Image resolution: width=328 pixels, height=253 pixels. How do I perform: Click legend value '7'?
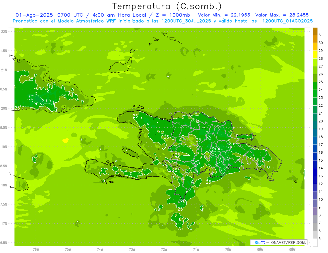320,223
